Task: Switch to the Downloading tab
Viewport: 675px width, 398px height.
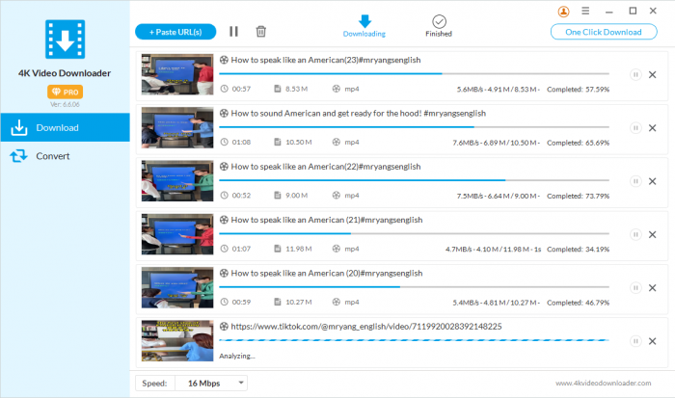Action: 364,26
